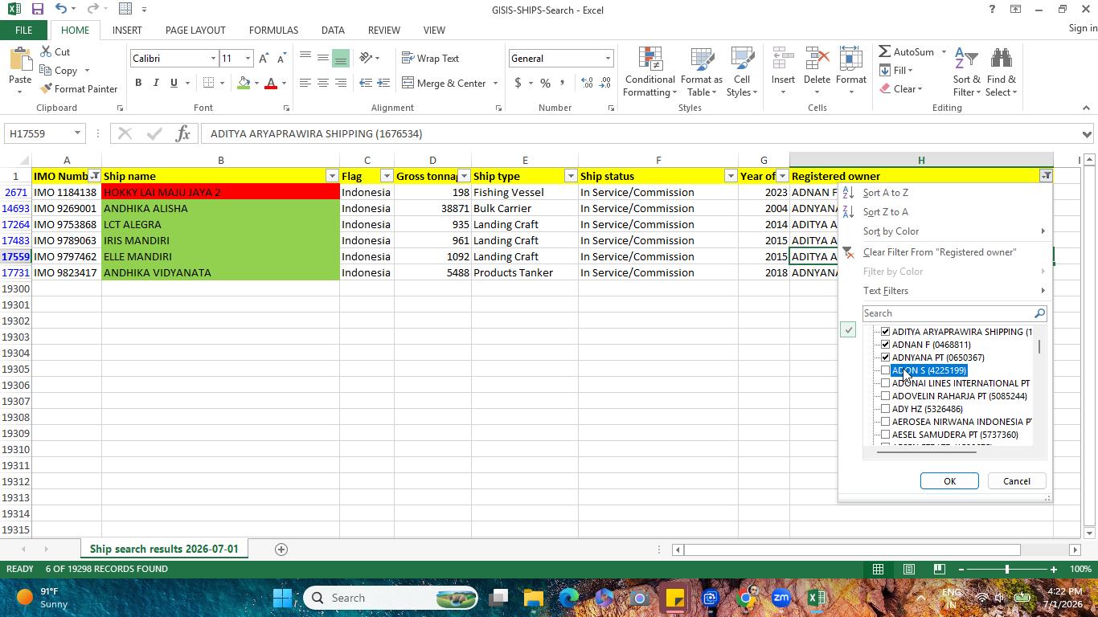Decrease font size with the smaller A icon
Viewport: 1098px width, 617px height.
[x=281, y=59]
